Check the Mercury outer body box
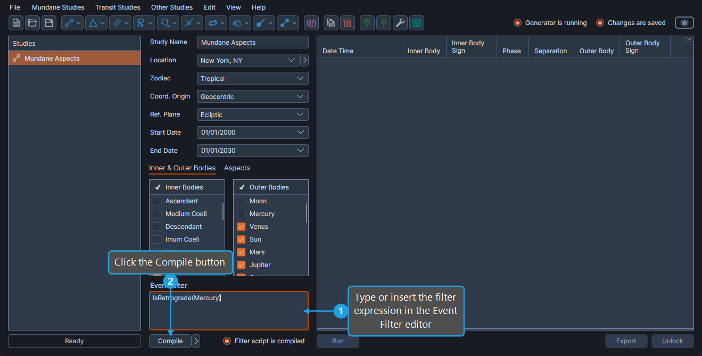This screenshot has width=702, height=356. pos(241,214)
